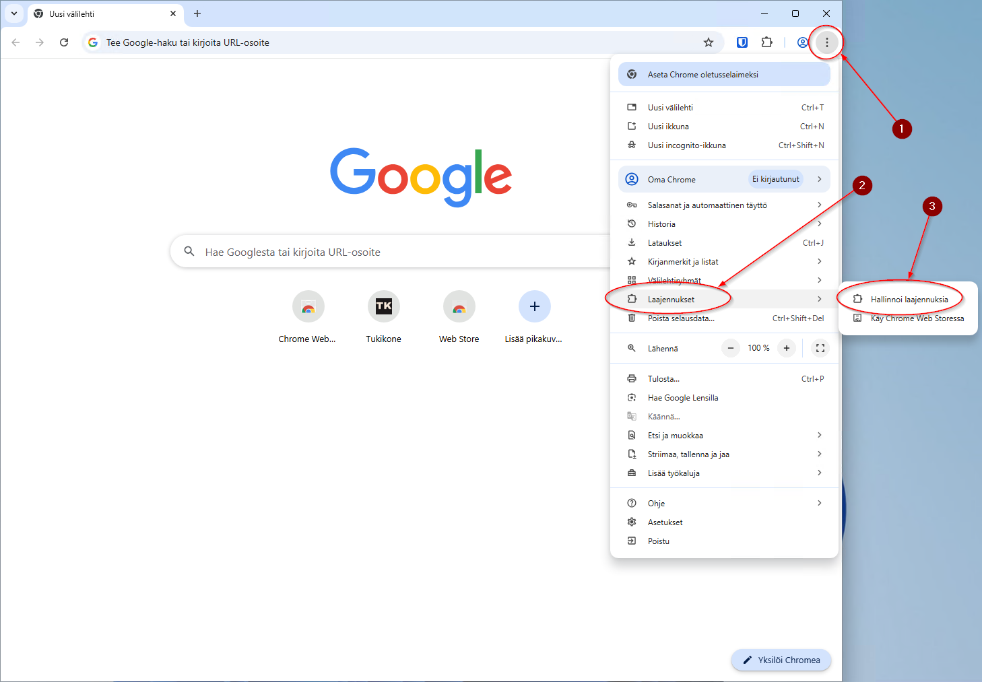982x682 pixels.
Task: Focus the address bar
Action: click(x=403, y=42)
